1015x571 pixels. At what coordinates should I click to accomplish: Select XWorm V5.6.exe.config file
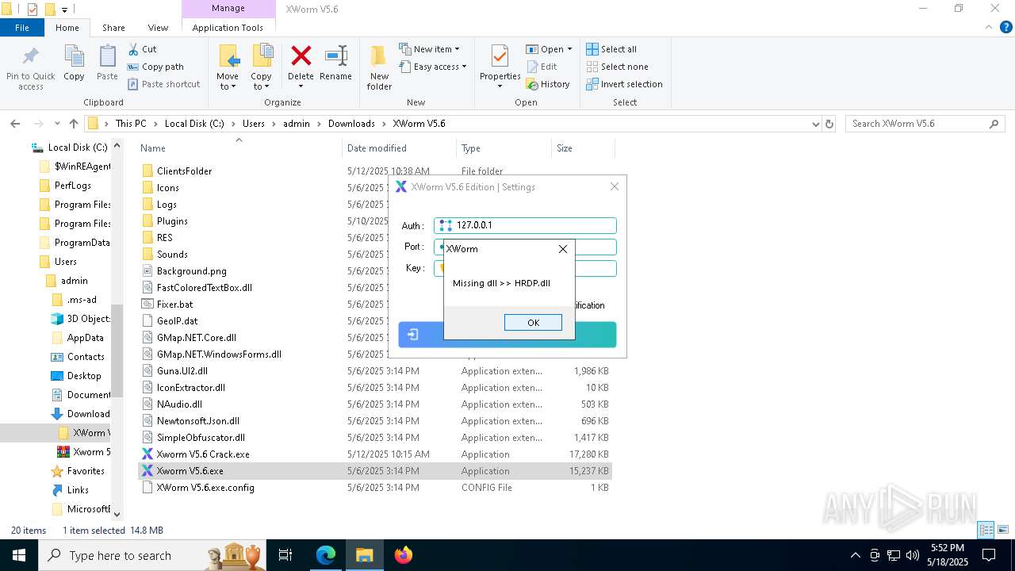click(205, 488)
